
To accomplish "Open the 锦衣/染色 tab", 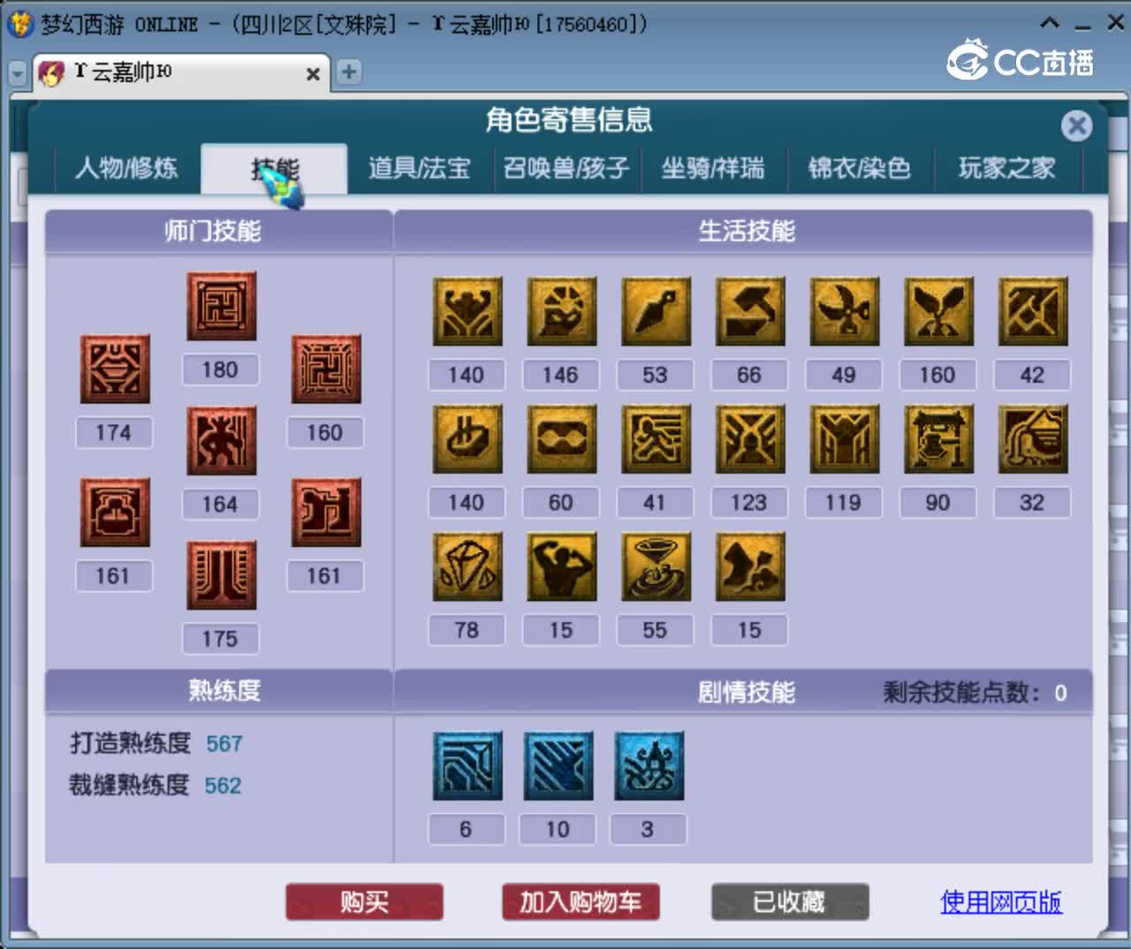I will [x=860, y=168].
